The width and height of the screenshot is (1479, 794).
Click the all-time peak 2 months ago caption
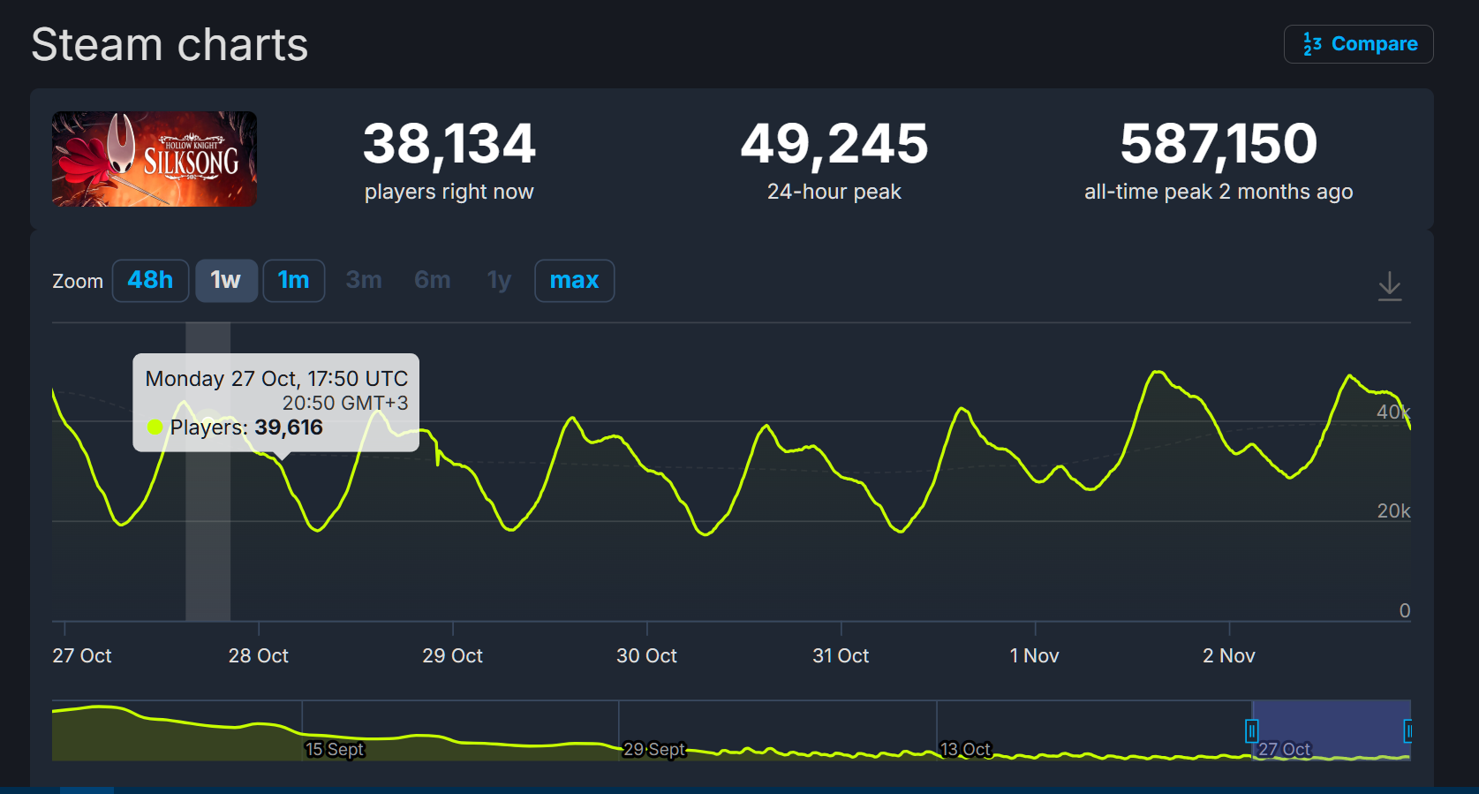pyautogui.click(x=1219, y=192)
